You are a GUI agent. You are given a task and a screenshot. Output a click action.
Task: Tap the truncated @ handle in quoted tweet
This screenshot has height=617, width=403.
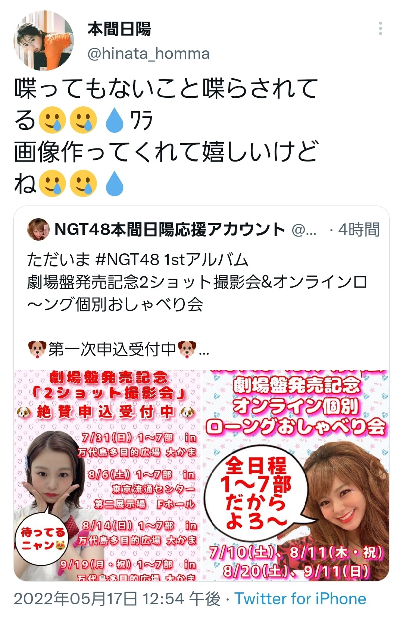click(x=304, y=230)
